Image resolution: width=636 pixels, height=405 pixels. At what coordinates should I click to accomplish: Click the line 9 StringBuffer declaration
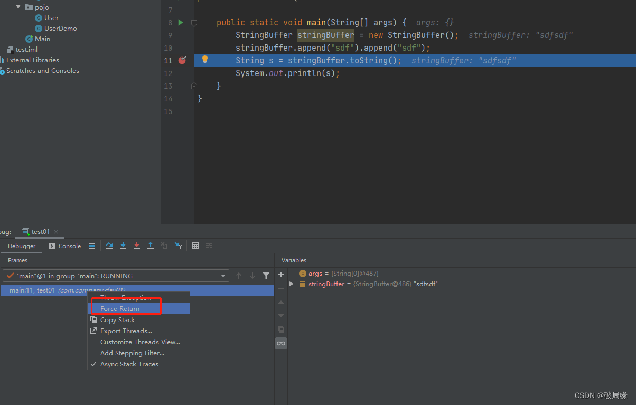pyautogui.click(x=347, y=35)
